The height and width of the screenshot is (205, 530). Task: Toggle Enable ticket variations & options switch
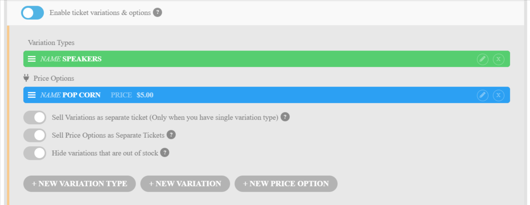[x=33, y=13]
